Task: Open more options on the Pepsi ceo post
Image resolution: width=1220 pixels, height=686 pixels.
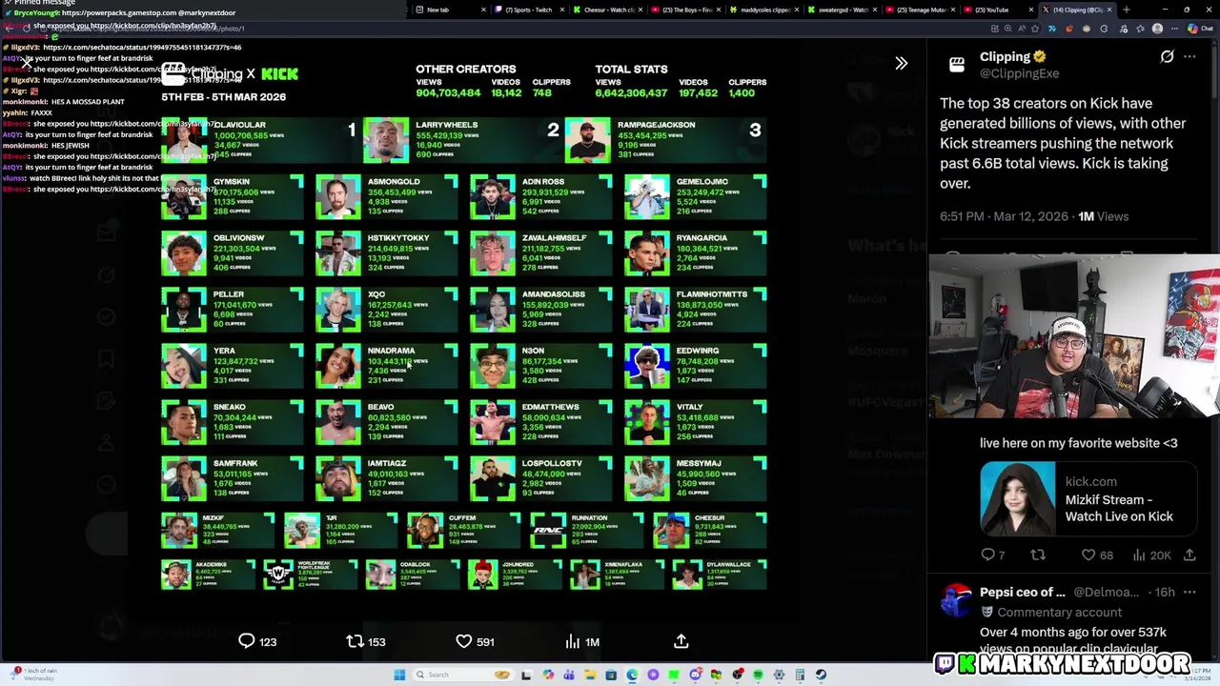Action: point(1189,592)
